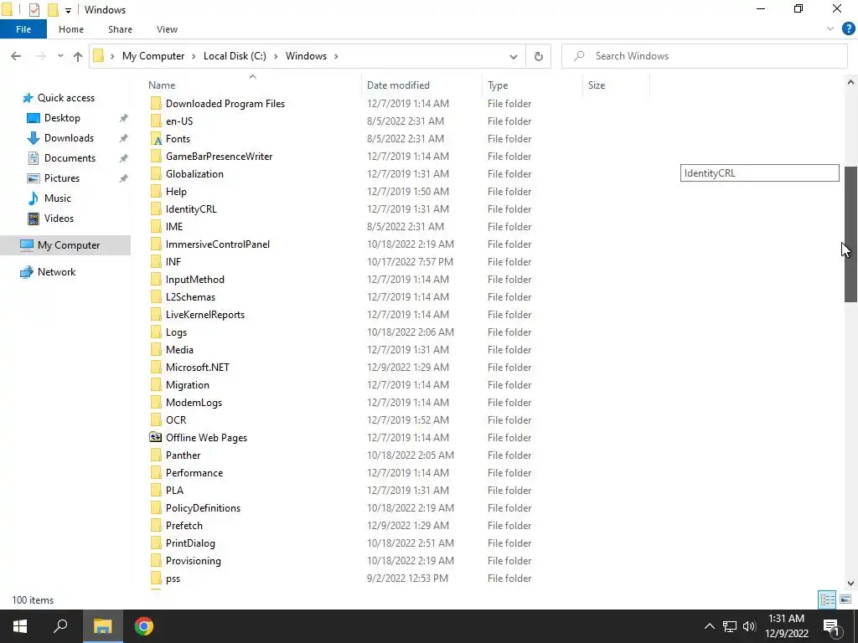The width and height of the screenshot is (858, 643).
Task: Expand the ribbon using the chevron
Action: [830, 29]
